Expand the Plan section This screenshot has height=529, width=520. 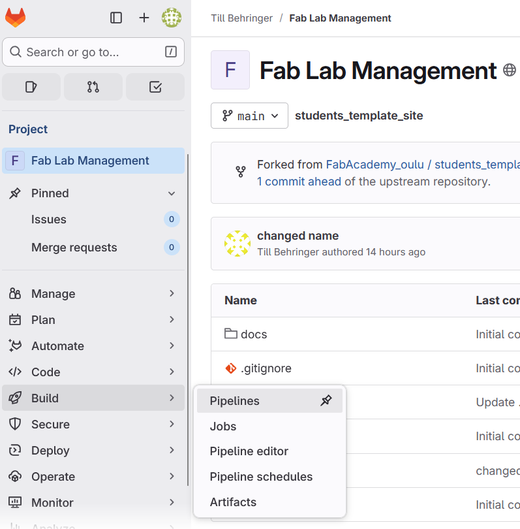click(x=93, y=320)
